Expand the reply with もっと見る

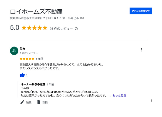click(x=119, y=95)
